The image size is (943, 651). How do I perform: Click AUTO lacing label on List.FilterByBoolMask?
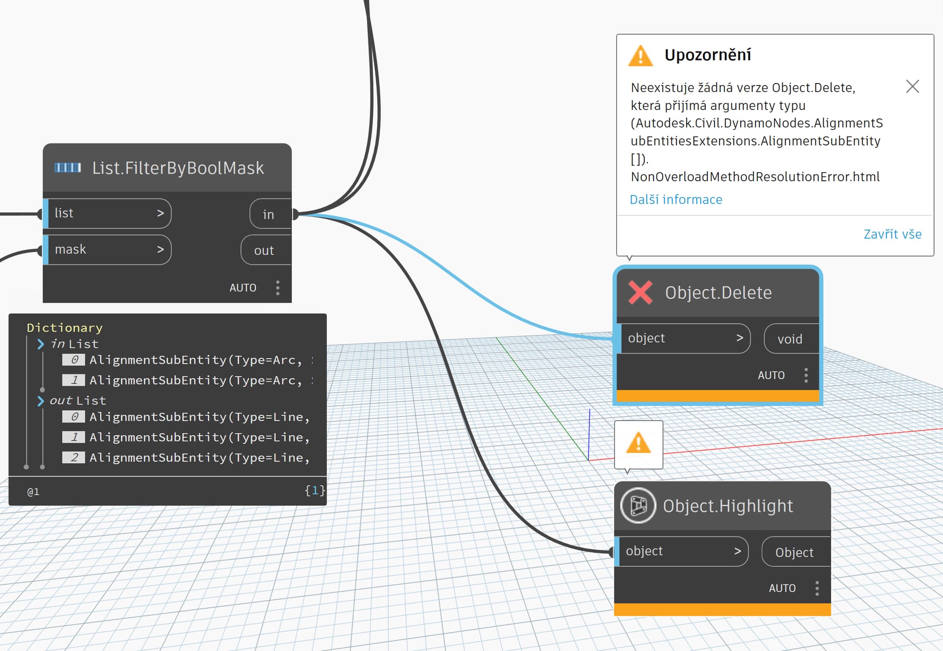coord(243,287)
